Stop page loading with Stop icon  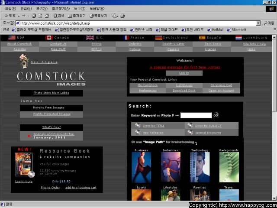click(34, 16)
